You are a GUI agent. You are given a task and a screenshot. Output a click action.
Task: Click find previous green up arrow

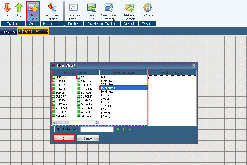tap(124, 129)
